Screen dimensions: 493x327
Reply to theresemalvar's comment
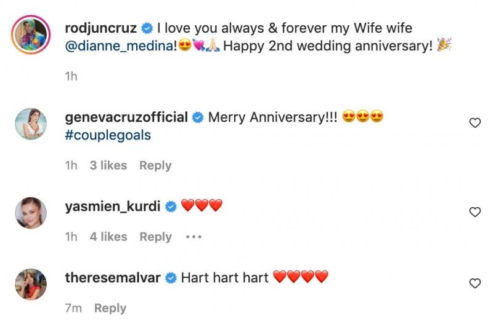(111, 308)
